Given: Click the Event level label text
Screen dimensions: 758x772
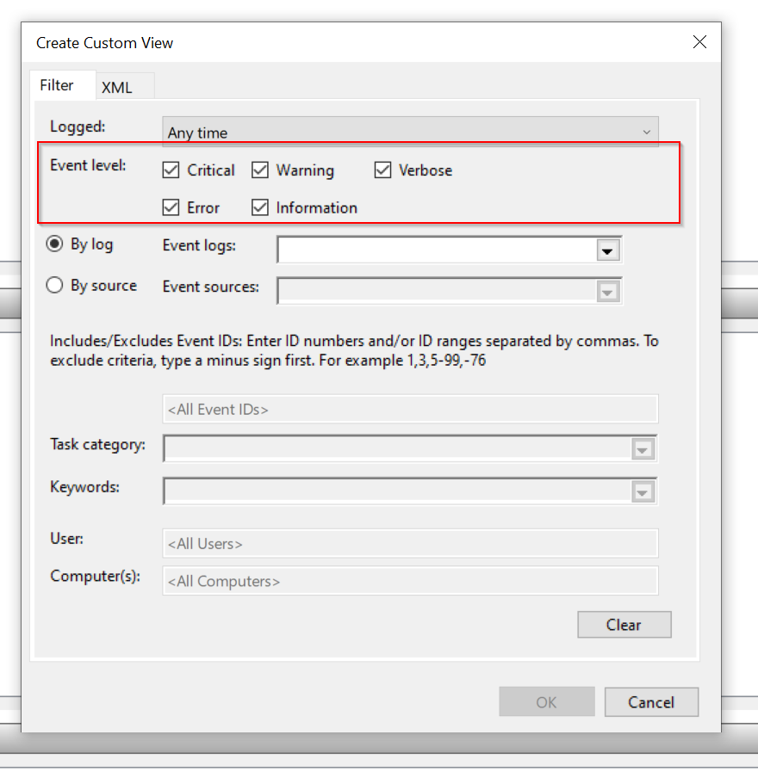Looking at the screenshot, I should pyautogui.click(x=88, y=165).
